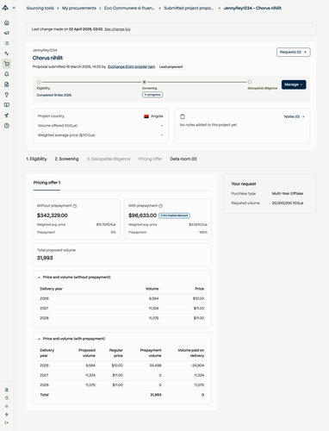This screenshot has width=329, height=431.
Task: Click the lightbulb insights sidebar icon
Action: (x=7, y=95)
